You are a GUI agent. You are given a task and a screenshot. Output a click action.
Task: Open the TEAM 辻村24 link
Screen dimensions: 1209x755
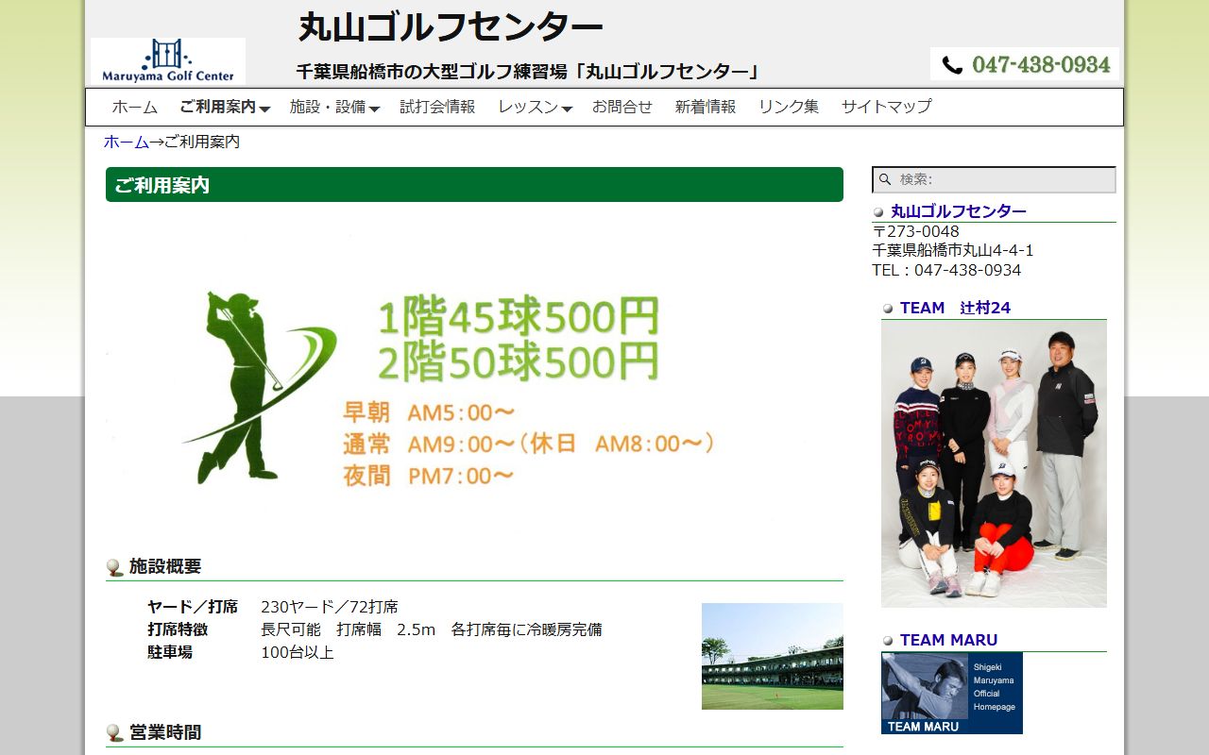point(955,308)
